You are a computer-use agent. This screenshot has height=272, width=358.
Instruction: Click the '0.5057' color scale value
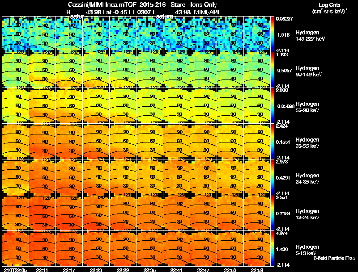[284, 71]
